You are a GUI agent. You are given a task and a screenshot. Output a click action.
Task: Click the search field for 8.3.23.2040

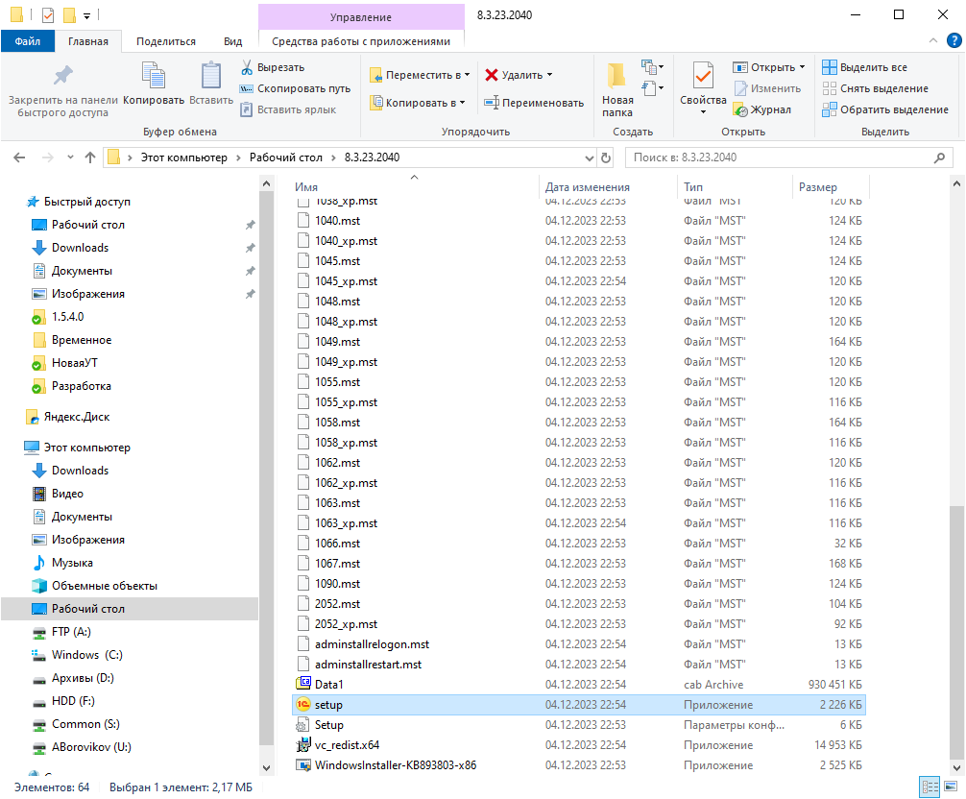click(778, 157)
